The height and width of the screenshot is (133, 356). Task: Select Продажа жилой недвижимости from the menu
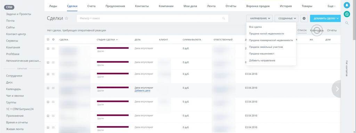(x=267, y=34)
